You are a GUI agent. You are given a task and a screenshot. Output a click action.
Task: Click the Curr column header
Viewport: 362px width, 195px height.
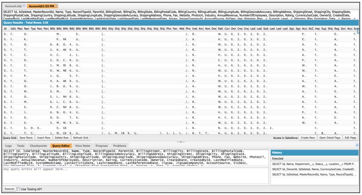click(227, 29)
